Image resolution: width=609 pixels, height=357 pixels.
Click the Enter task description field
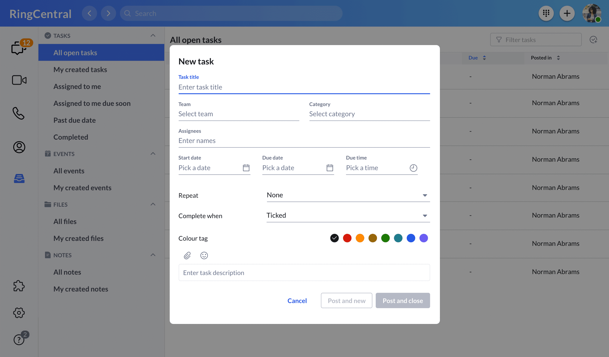click(x=304, y=273)
